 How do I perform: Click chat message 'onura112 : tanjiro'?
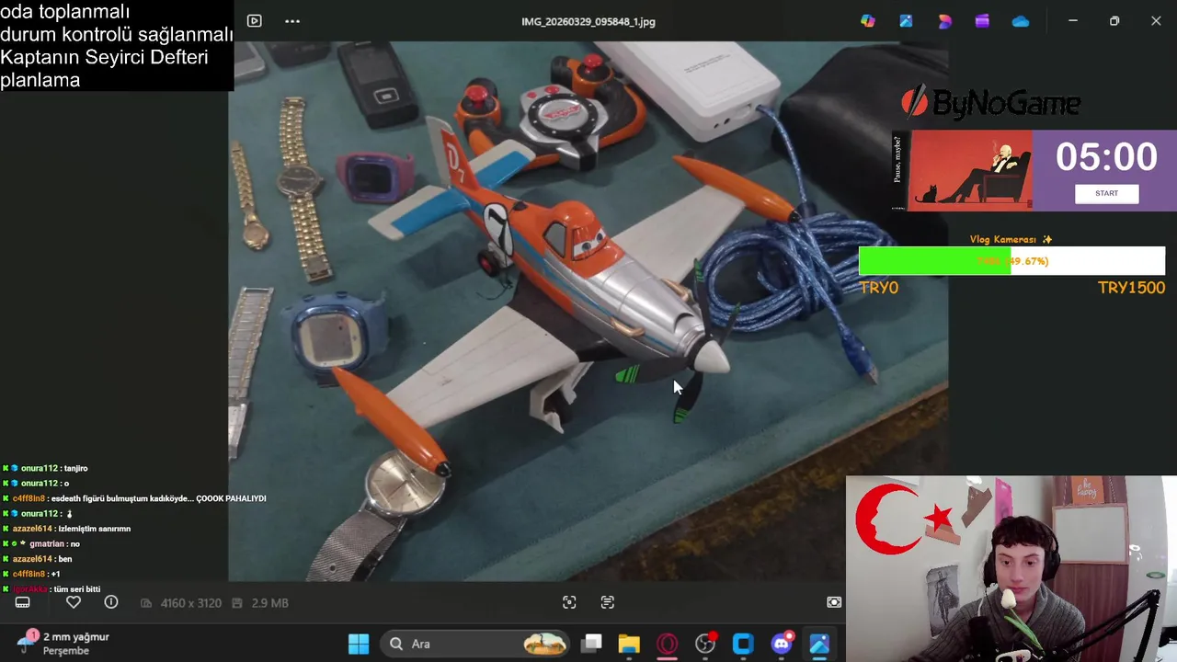[x=46, y=468]
